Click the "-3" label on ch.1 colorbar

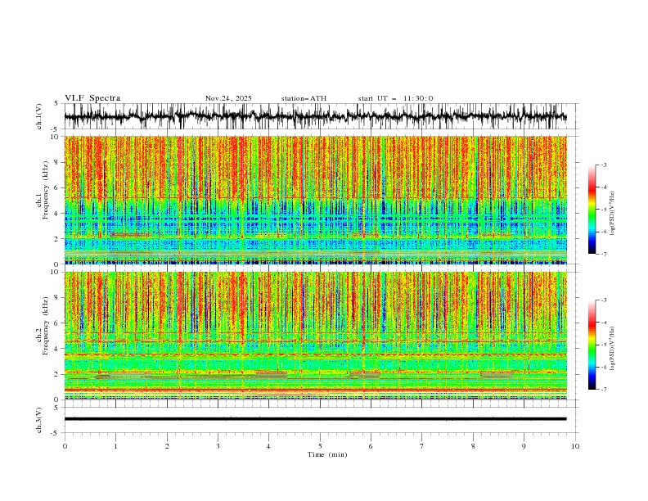[x=603, y=165]
